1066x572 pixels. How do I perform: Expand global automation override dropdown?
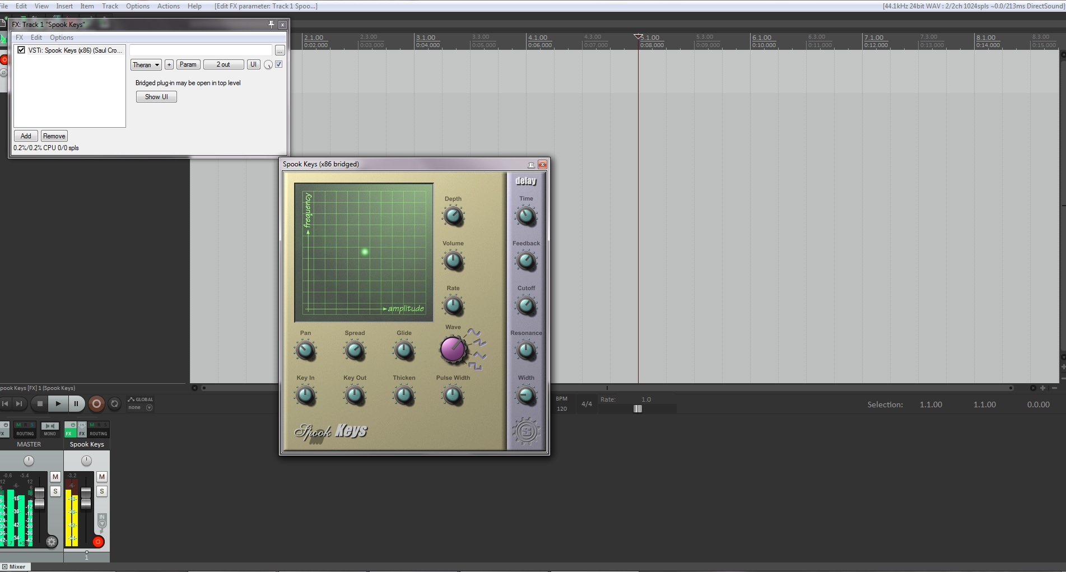(x=149, y=407)
